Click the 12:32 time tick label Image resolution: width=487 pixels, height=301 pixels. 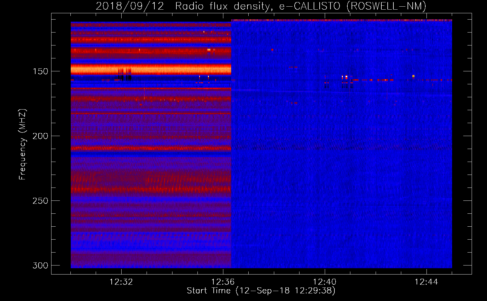tap(121, 282)
